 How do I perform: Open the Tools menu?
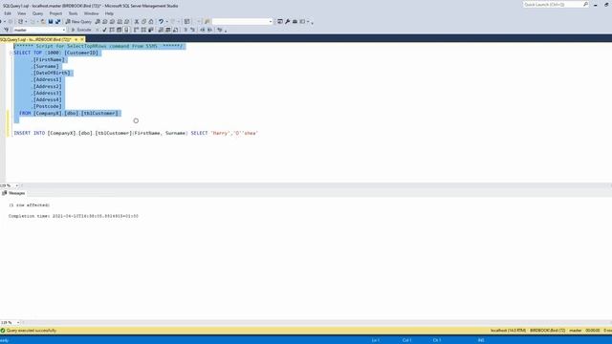point(73,13)
